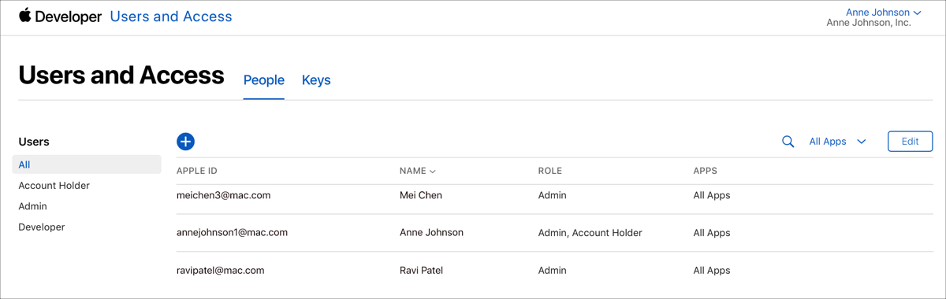Filter users by Developer role

(42, 227)
